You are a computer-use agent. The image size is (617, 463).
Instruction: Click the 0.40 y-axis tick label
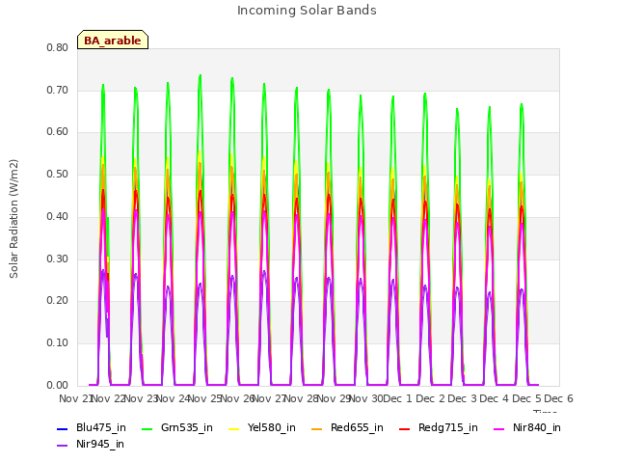pos(58,216)
